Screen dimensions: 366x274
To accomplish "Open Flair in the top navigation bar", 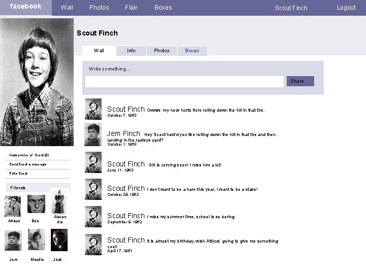I will pos(131,8).
